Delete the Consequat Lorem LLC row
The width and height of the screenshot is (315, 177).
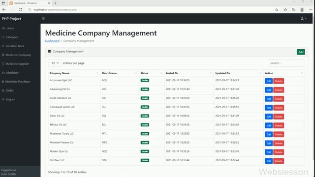pyautogui.click(x=279, y=108)
